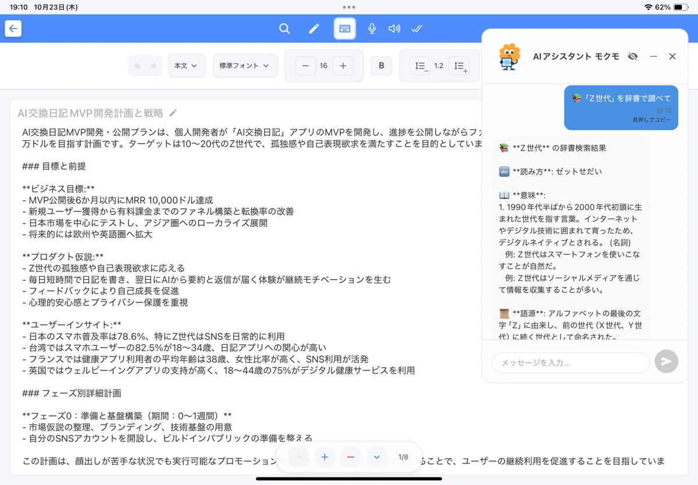Add a page with blue plus
The image size is (698, 485).
[325, 457]
